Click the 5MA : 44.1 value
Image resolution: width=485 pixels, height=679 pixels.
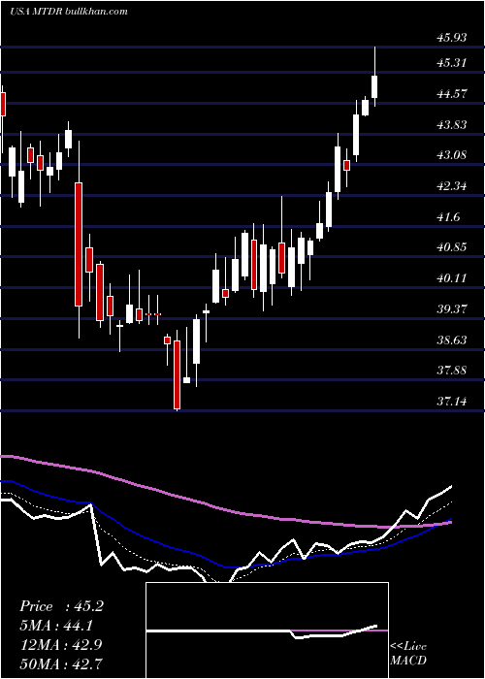click(x=56, y=626)
